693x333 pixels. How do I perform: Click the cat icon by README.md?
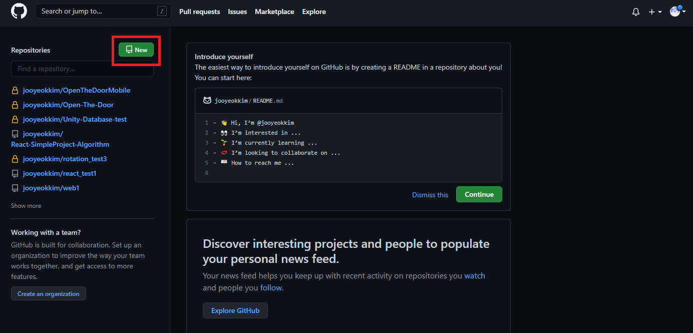click(207, 100)
